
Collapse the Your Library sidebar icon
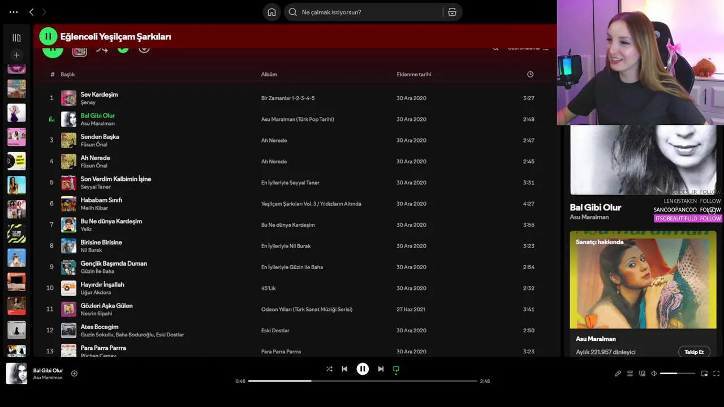(16, 38)
